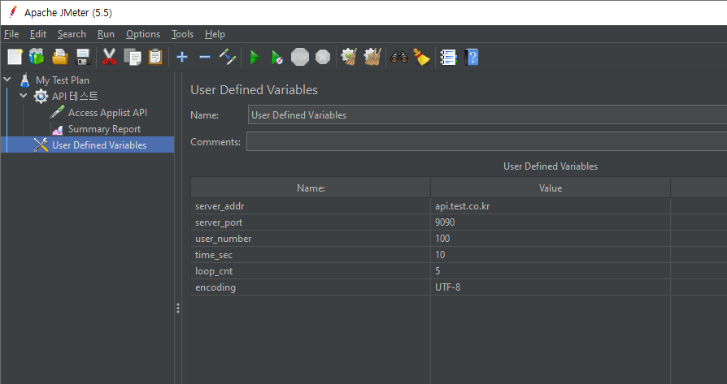Screen dimensions: 727x384
Task: Click the value 5 for loop_cnt
Action: [551, 270]
